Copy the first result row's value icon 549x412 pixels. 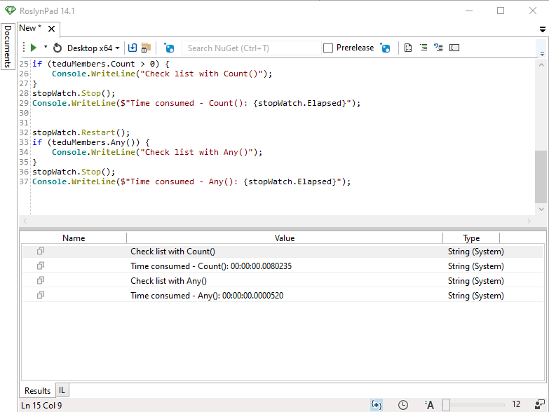[41, 252]
